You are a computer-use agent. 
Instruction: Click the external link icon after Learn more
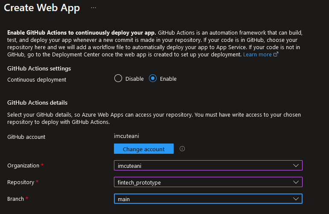[x=276, y=54]
